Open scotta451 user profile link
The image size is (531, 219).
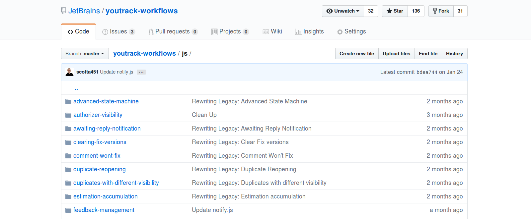87,72
